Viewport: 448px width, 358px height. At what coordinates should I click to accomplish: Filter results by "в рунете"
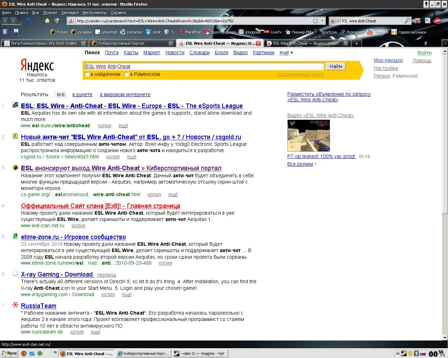(x=82, y=94)
